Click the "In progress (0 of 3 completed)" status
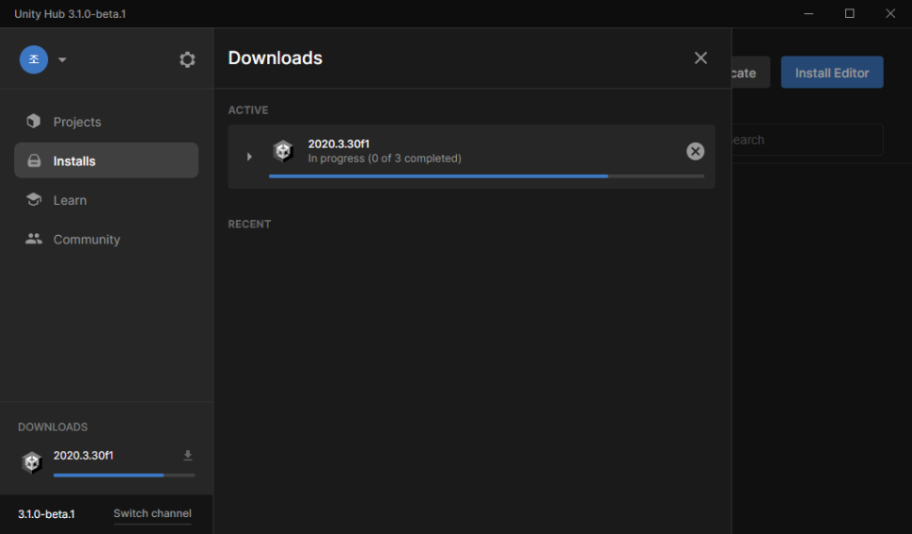This screenshot has height=534, width=912. click(x=384, y=159)
